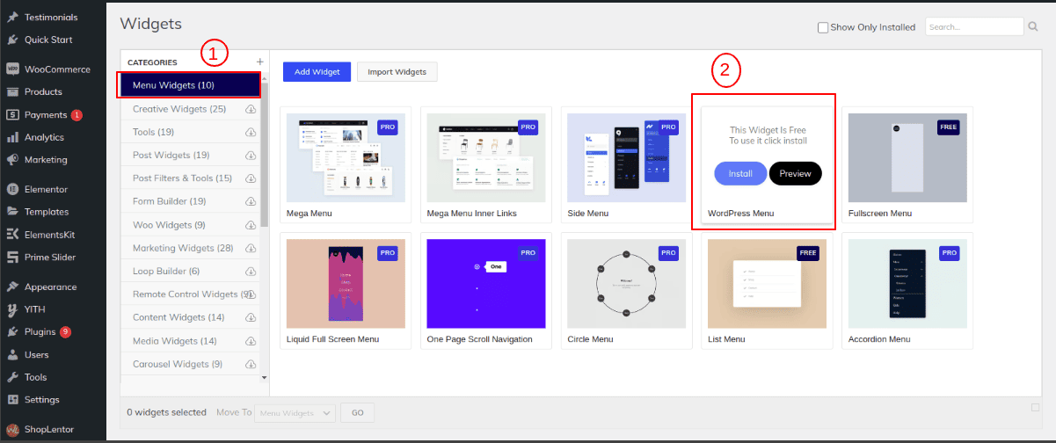
Task: Click download icon beside Carousel Widgets (9)
Action: click(x=251, y=363)
